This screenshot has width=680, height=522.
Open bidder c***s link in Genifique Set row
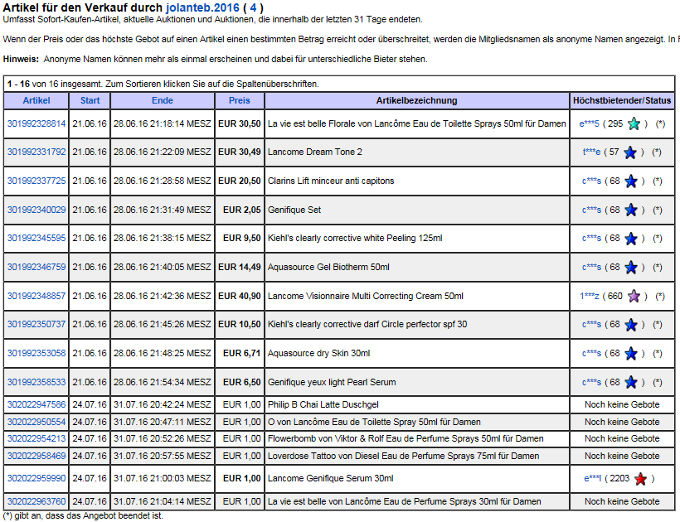point(591,210)
